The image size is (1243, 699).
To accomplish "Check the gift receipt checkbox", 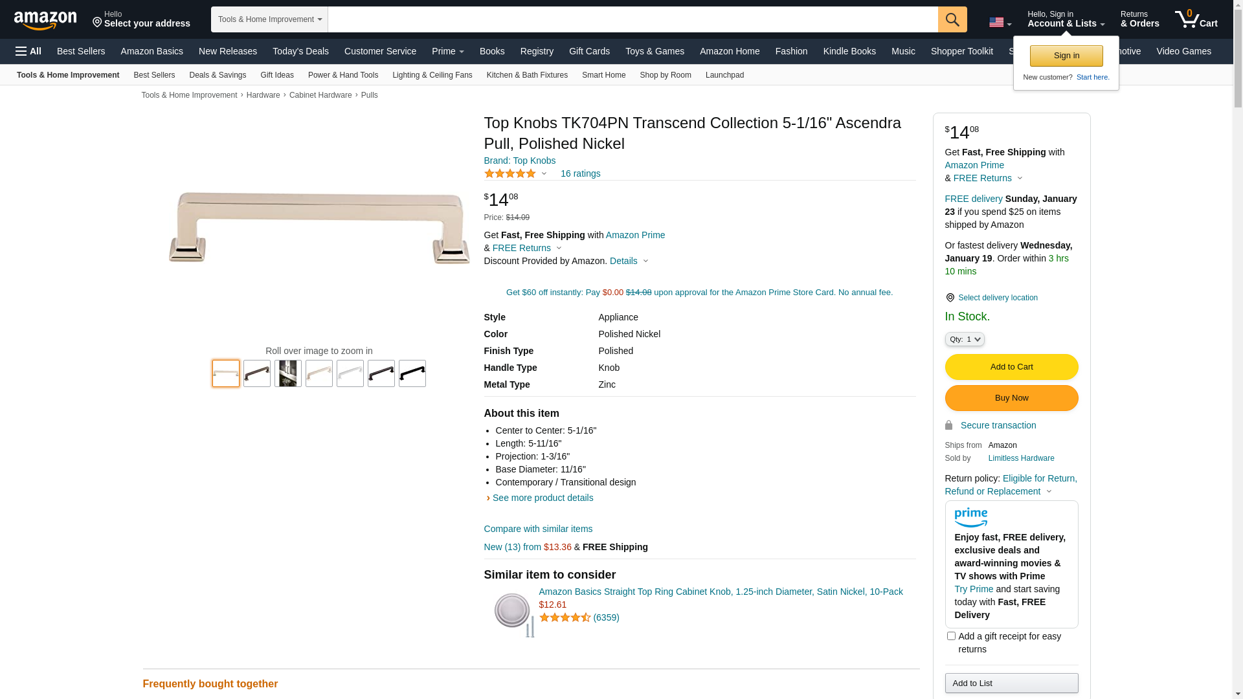I will pos(951,636).
